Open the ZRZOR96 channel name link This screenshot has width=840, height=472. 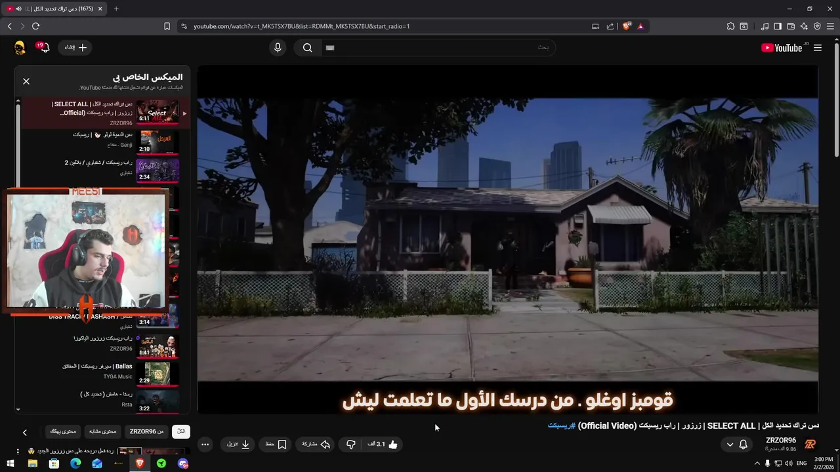781,441
